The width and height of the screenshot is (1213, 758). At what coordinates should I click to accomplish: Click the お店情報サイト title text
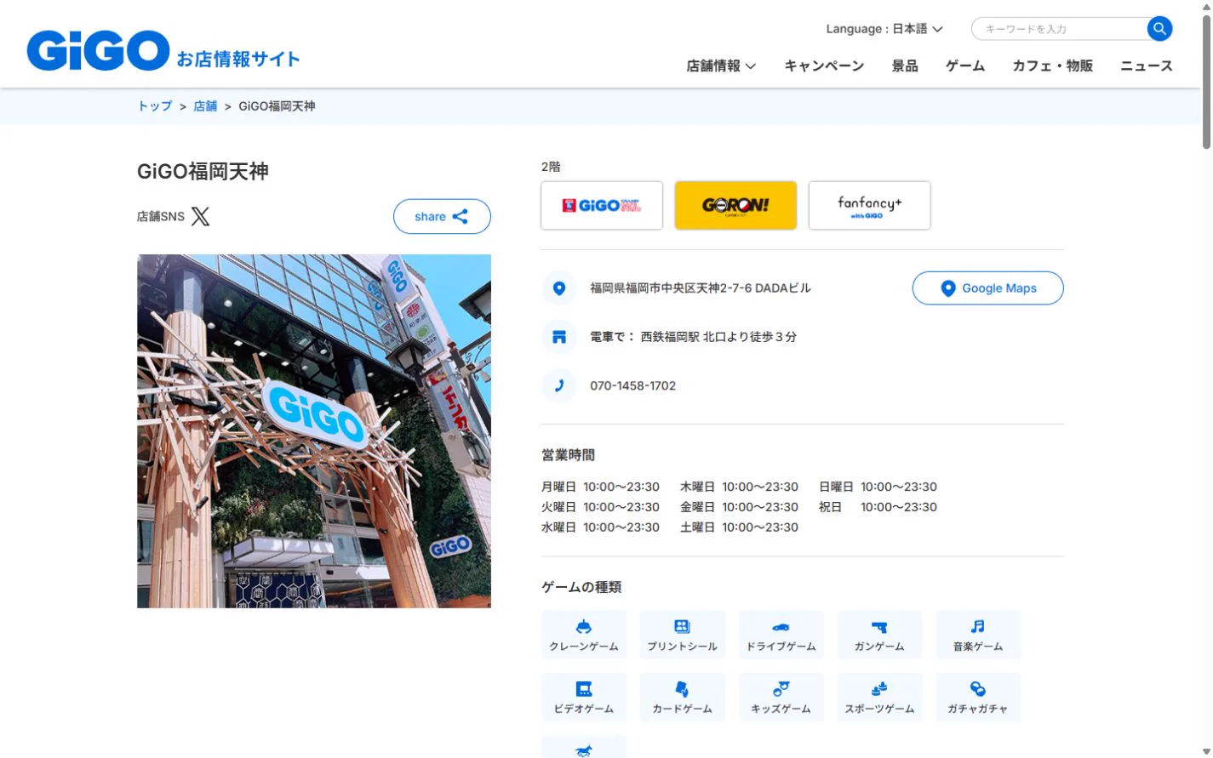pyautogui.click(x=238, y=59)
